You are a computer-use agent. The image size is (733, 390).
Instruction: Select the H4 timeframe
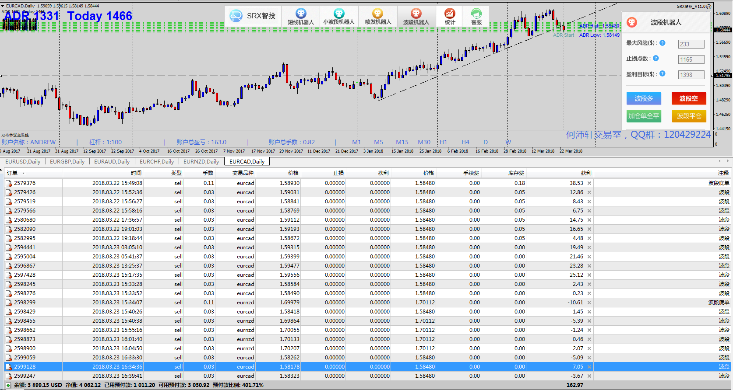pyautogui.click(x=465, y=142)
